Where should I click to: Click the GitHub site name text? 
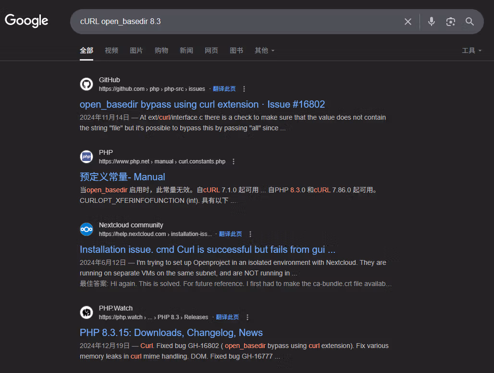[109, 80]
